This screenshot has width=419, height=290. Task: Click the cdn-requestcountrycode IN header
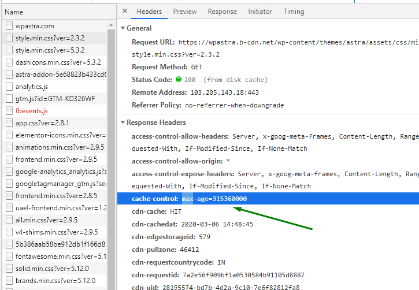(x=179, y=262)
